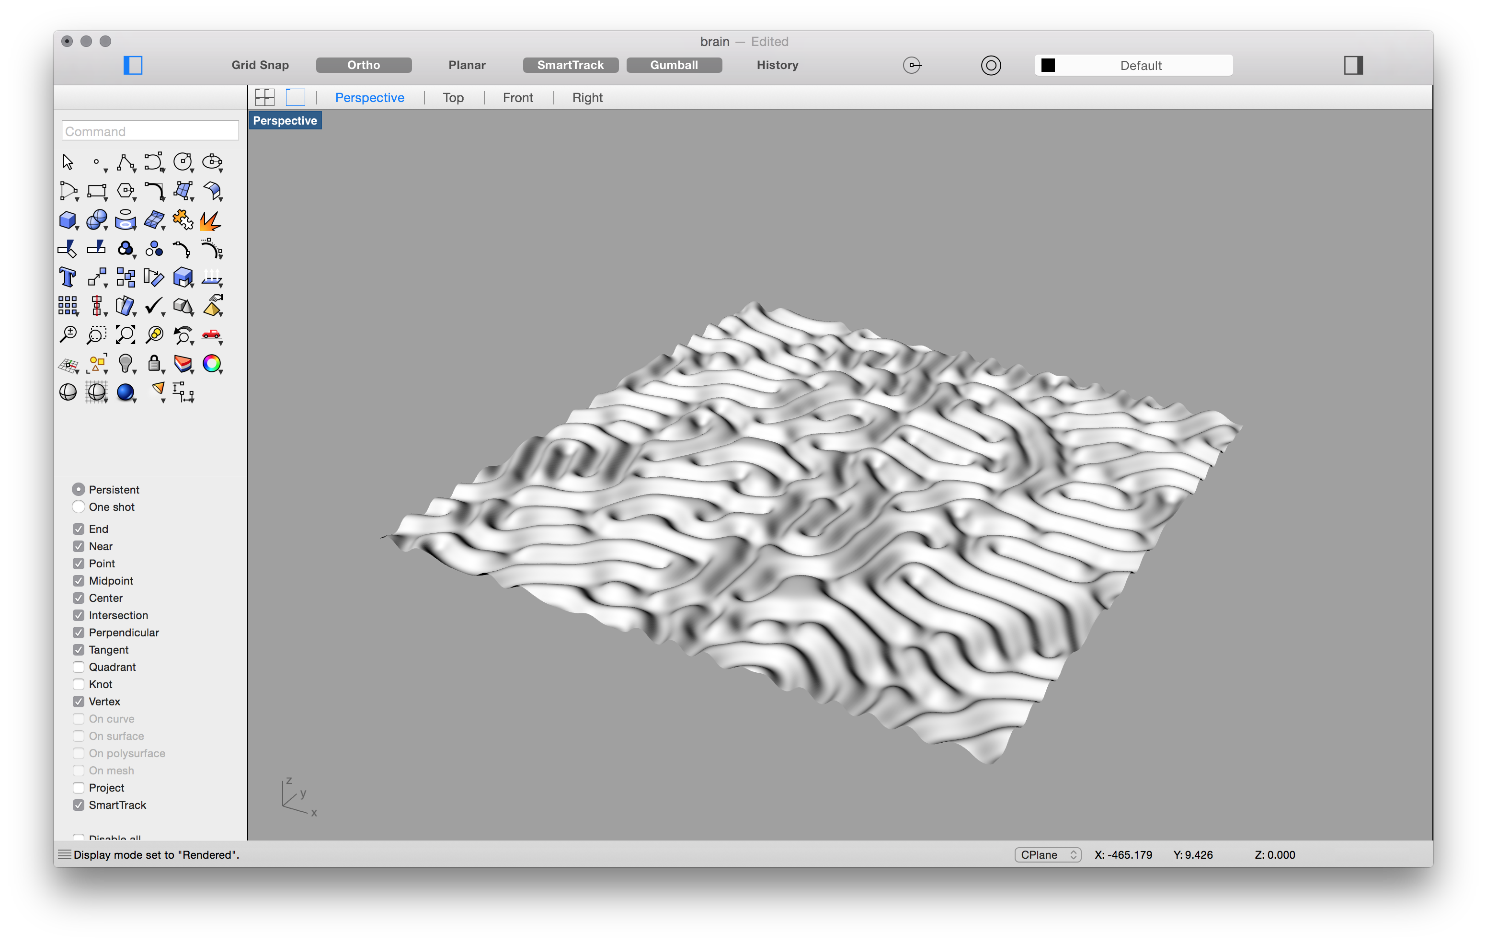Viewport: 1487px width, 944px height.
Task: Select the Trim tool
Action: pos(68,249)
